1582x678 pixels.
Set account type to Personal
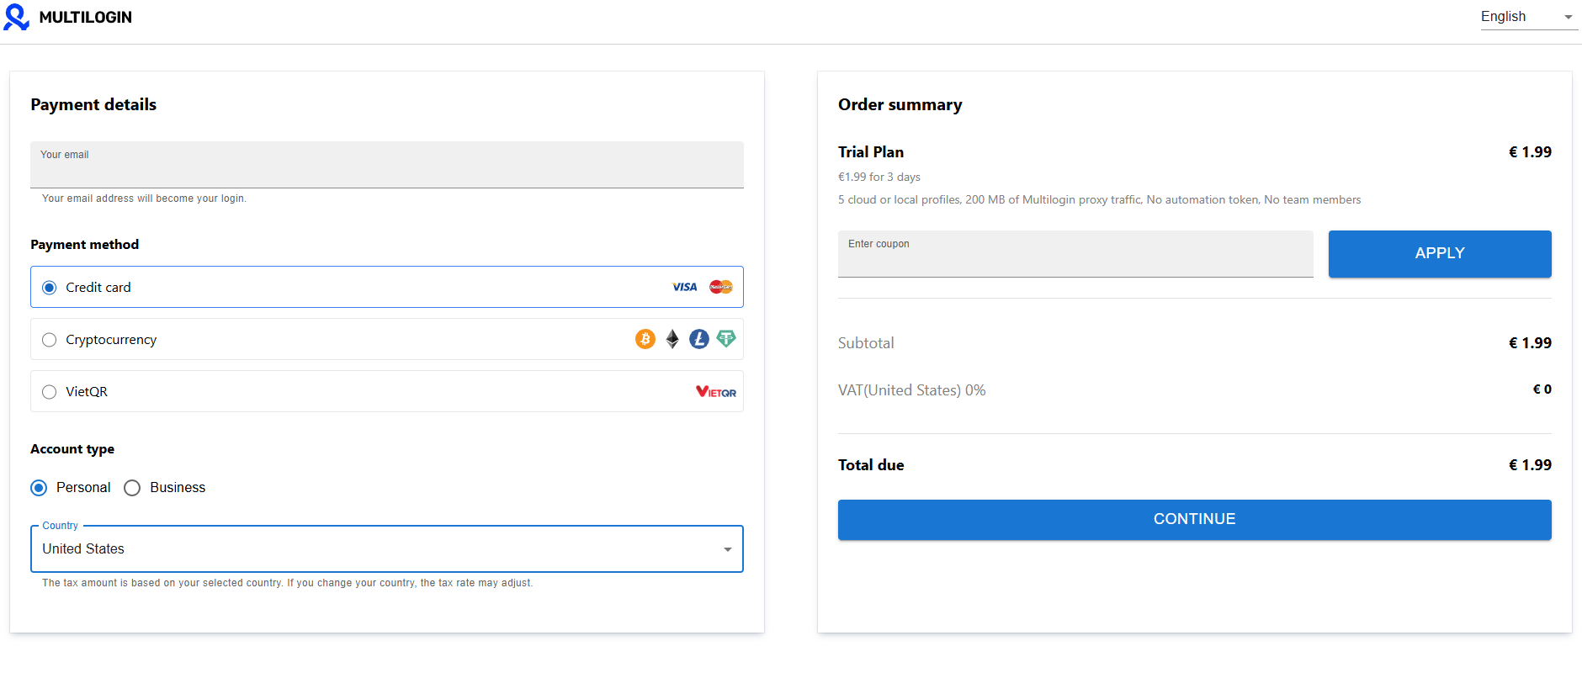tap(39, 488)
